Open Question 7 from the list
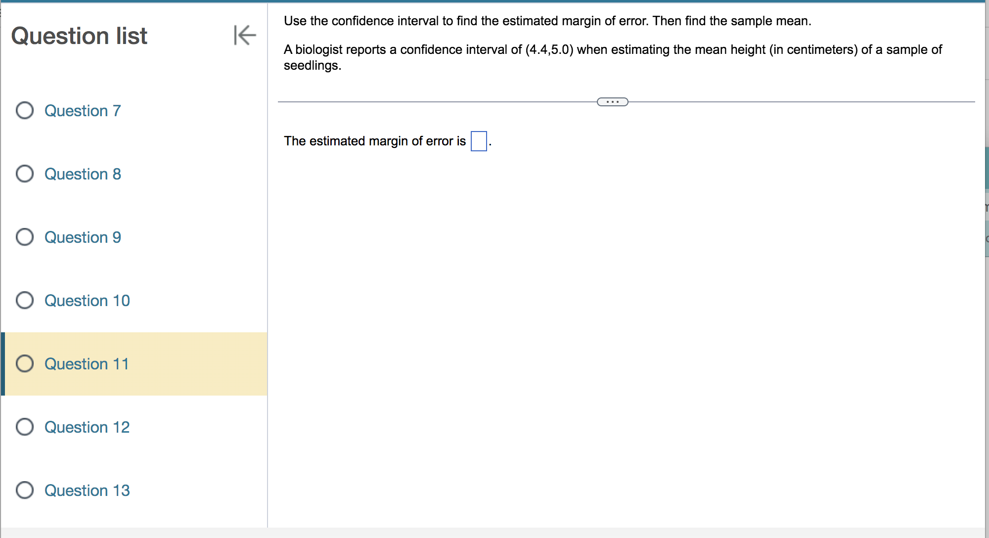The height and width of the screenshot is (538, 989). pyautogui.click(x=82, y=111)
